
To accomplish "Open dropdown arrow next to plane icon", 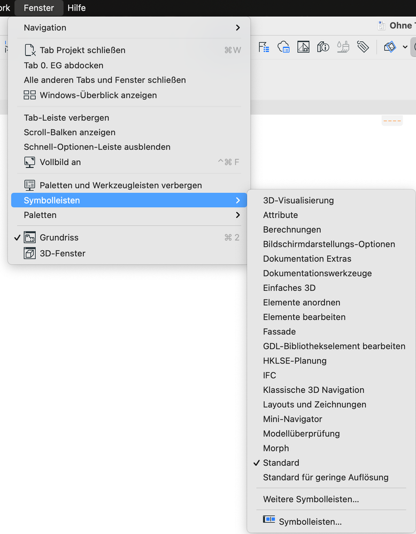I will click(405, 47).
